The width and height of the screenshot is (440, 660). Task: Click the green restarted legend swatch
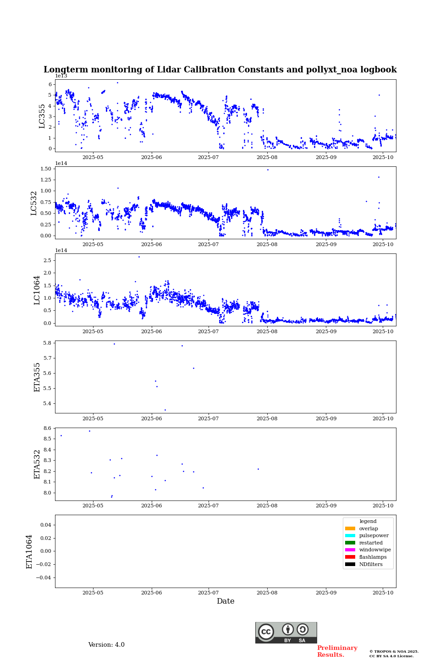[350, 543]
